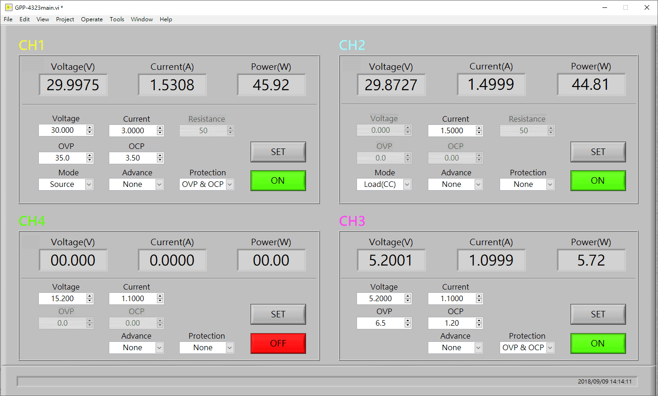Increment CH1 OVP value using up arrow

90,155
